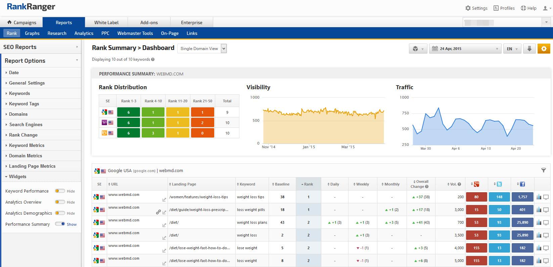Switch to Campaigns tab
Viewport: 553px width, 267px height.
pyautogui.click(x=21, y=22)
